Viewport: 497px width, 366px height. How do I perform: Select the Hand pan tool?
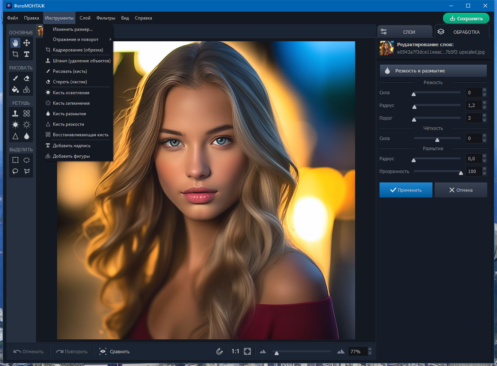point(15,43)
